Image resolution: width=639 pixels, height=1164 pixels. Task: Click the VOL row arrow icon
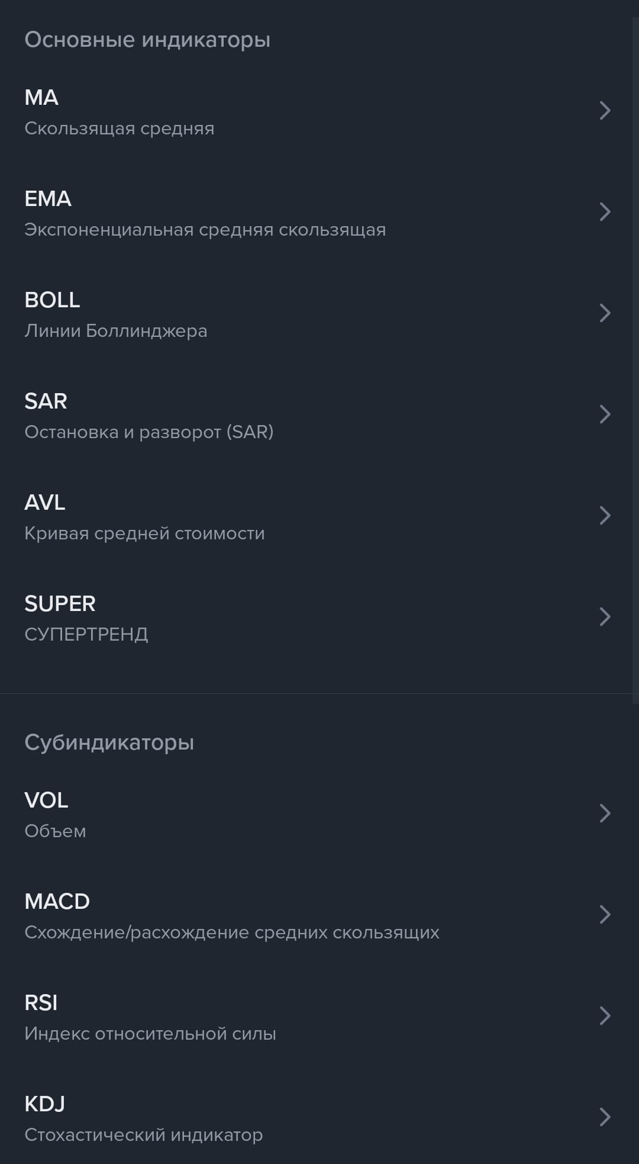(605, 813)
